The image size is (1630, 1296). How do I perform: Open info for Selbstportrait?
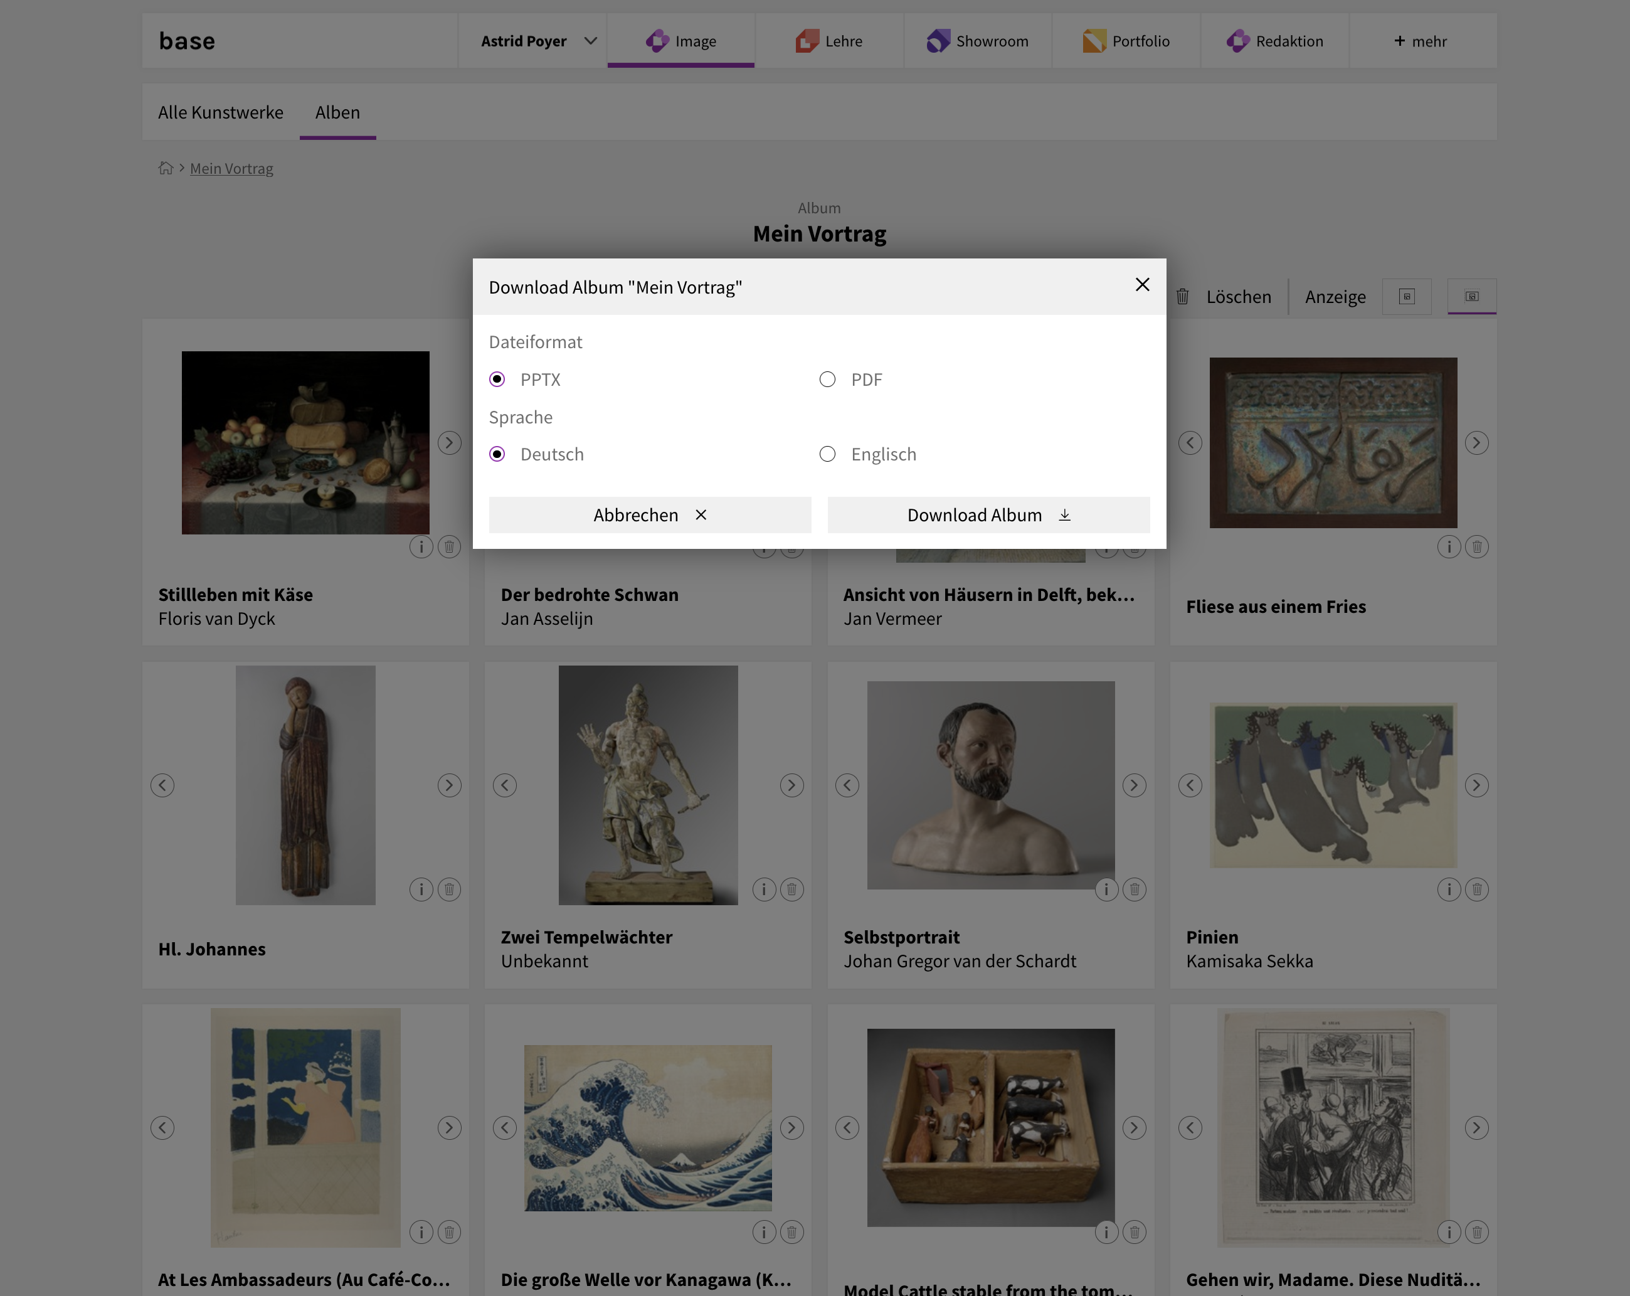pos(1106,890)
